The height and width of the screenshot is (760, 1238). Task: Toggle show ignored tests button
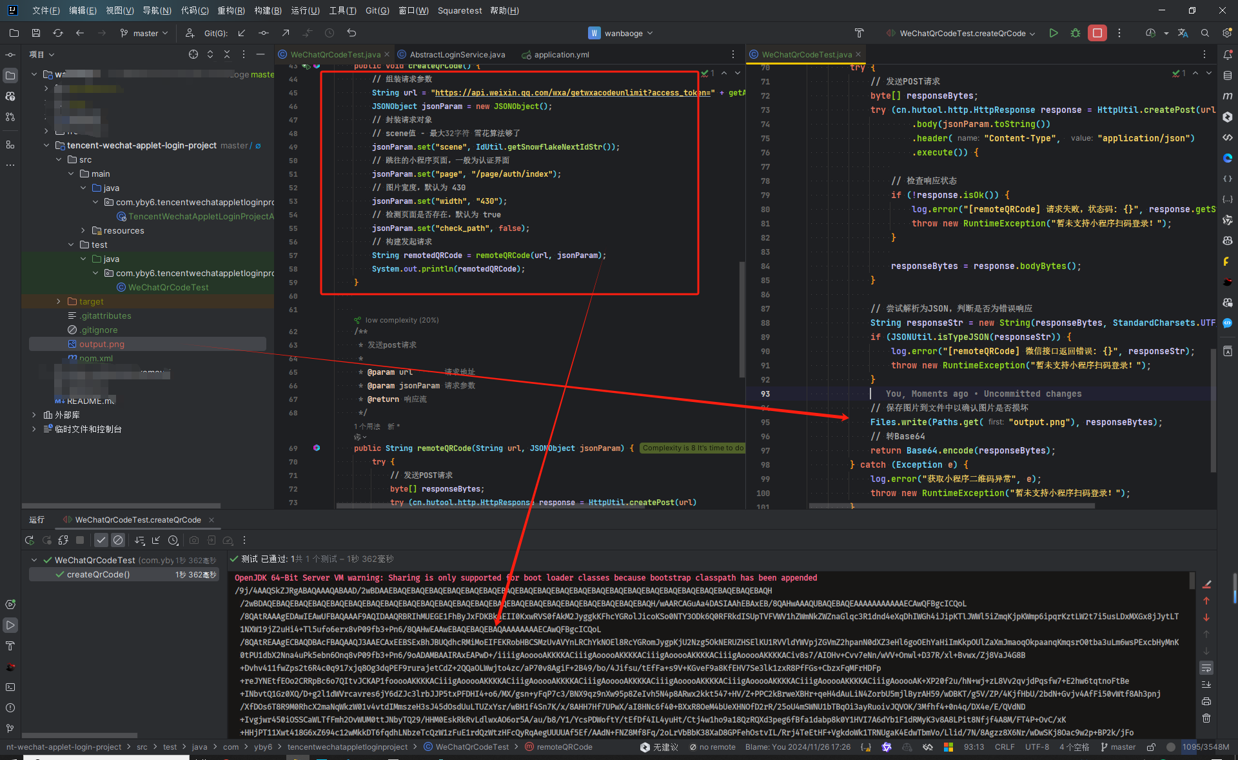point(118,541)
